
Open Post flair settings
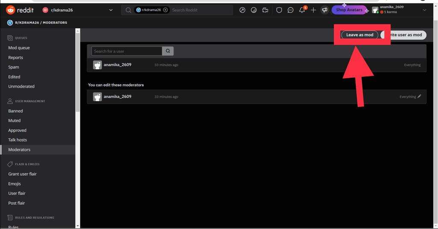click(x=17, y=203)
